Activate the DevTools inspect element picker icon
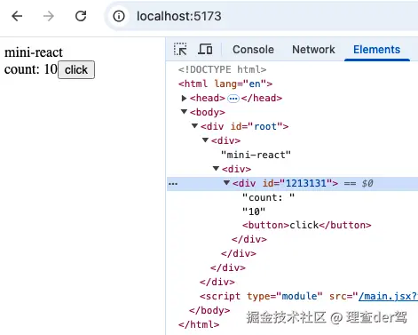 pyautogui.click(x=180, y=49)
